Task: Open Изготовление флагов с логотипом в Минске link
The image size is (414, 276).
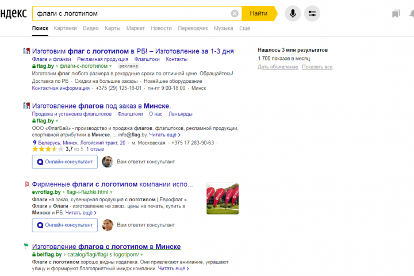Action: click(106, 247)
